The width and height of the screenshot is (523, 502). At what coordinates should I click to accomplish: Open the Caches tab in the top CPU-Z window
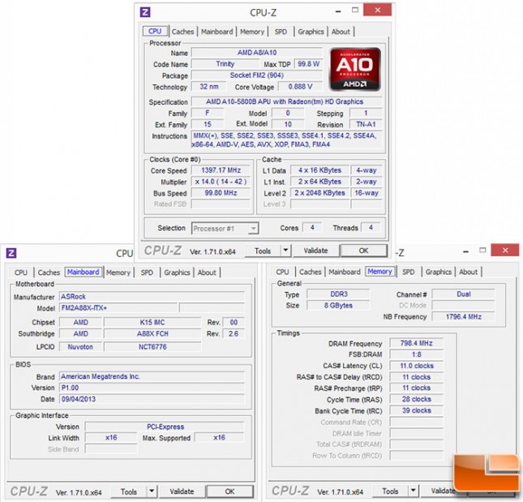point(182,32)
